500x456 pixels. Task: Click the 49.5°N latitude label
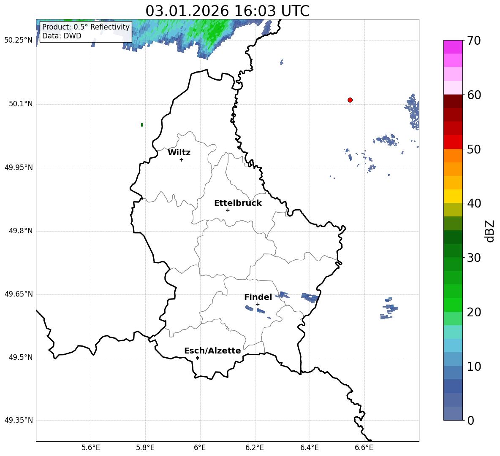21,357
